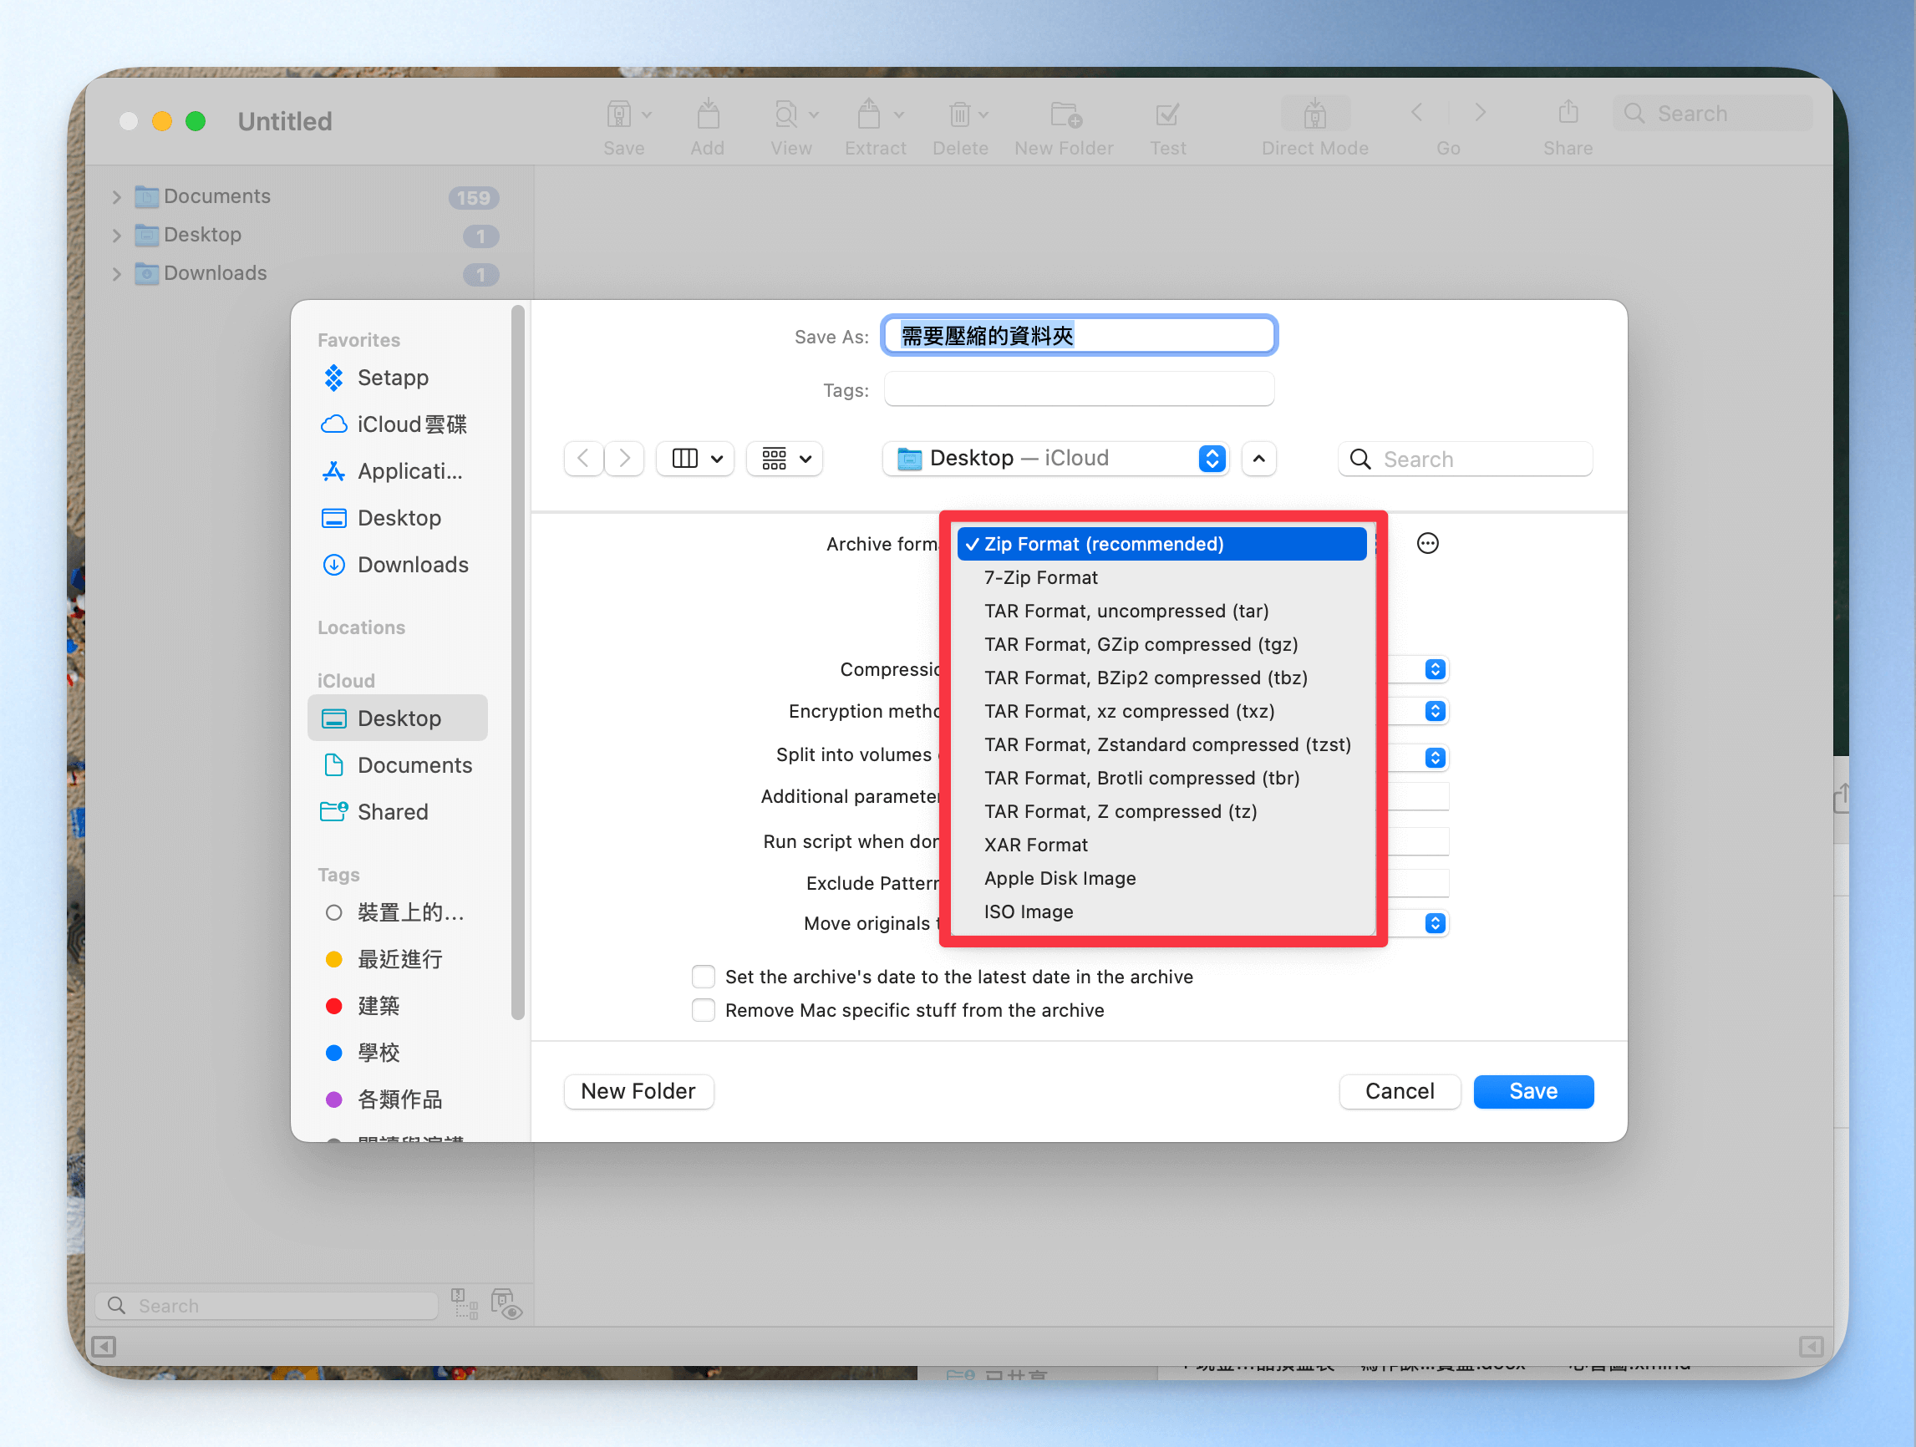Choose 7-Zip Format from the list

point(1040,577)
